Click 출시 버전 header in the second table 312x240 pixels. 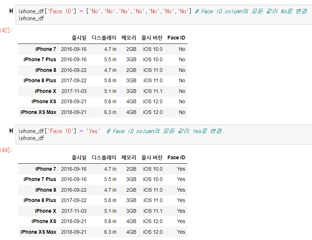[x=152, y=157]
